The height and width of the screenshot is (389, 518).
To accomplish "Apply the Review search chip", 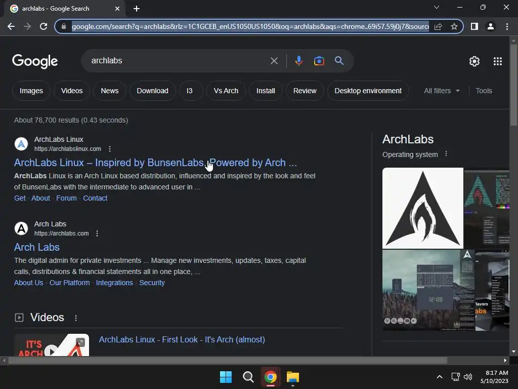I will [x=305, y=91].
